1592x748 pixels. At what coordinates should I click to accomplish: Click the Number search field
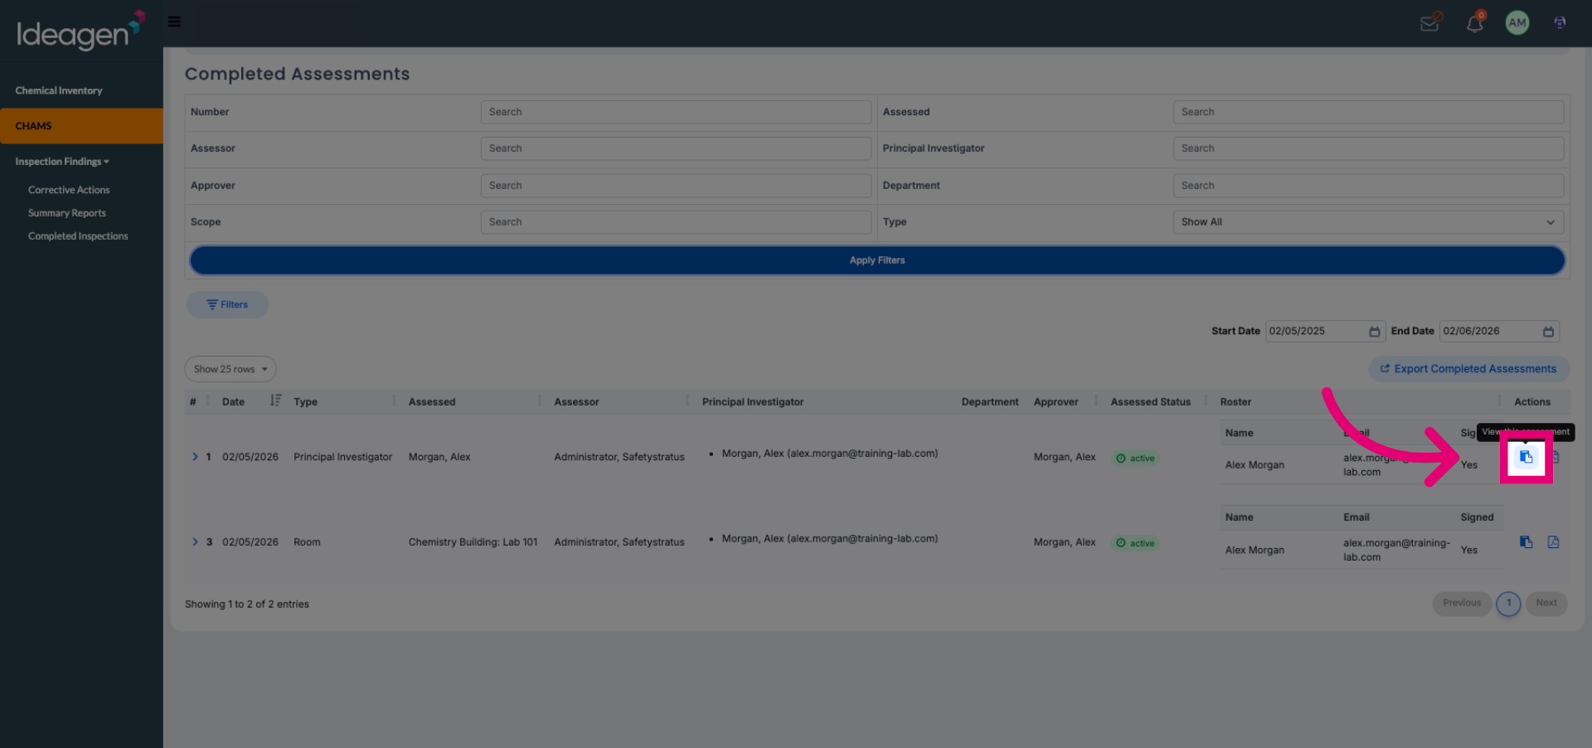coord(676,112)
